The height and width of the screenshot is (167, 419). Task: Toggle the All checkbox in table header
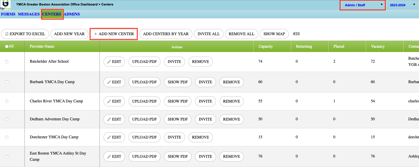7,46
